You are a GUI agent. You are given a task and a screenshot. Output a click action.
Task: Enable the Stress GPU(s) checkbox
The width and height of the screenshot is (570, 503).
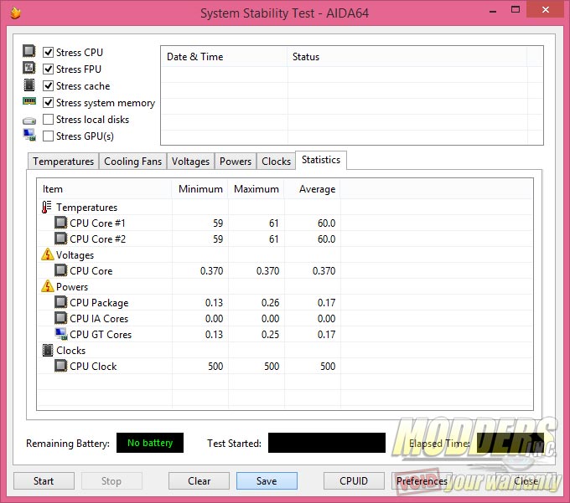click(49, 136)
